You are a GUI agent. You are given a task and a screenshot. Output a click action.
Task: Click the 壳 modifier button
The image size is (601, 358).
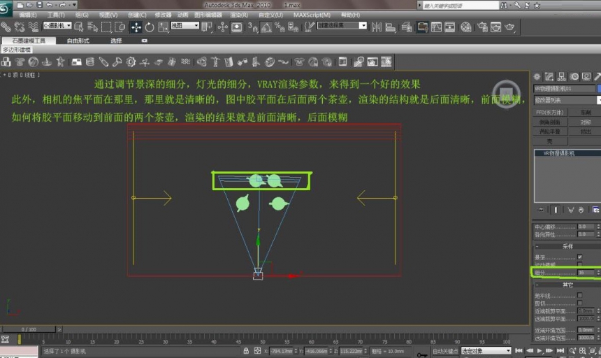point(550,141)
